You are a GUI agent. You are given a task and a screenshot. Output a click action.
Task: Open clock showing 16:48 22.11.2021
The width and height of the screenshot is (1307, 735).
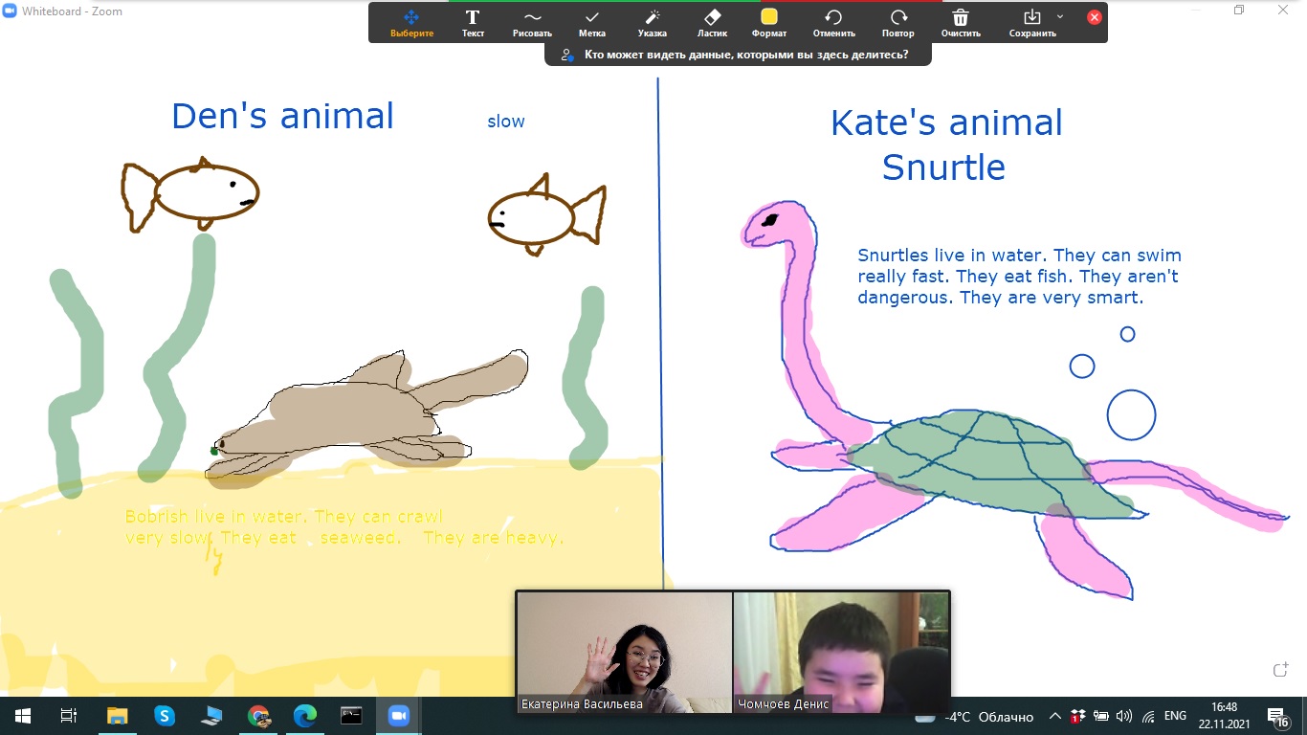[x=1224, y=716]
